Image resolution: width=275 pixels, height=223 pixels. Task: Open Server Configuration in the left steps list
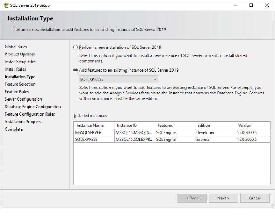click(x=23, y=99)
